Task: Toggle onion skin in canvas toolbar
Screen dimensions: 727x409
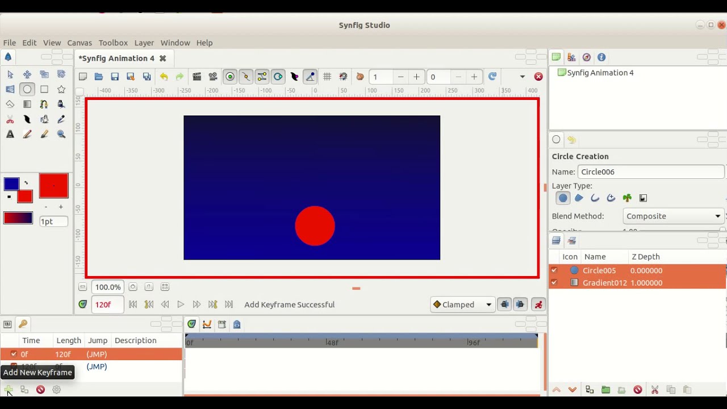Action: point(360,77)
